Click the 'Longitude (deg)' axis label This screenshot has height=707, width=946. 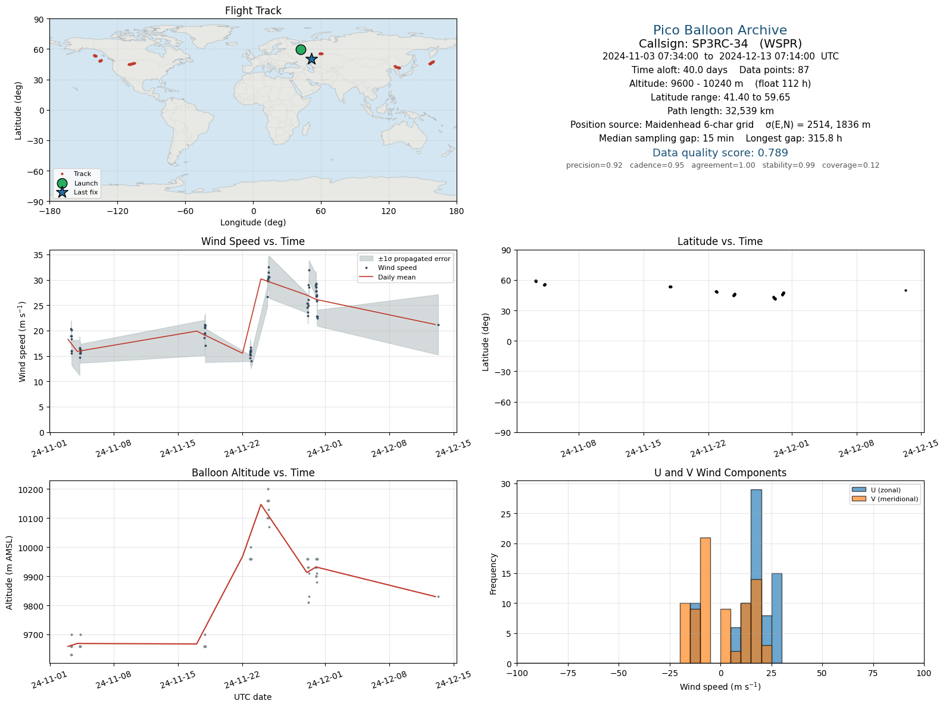pyautogui.click(x=253, y=222)
